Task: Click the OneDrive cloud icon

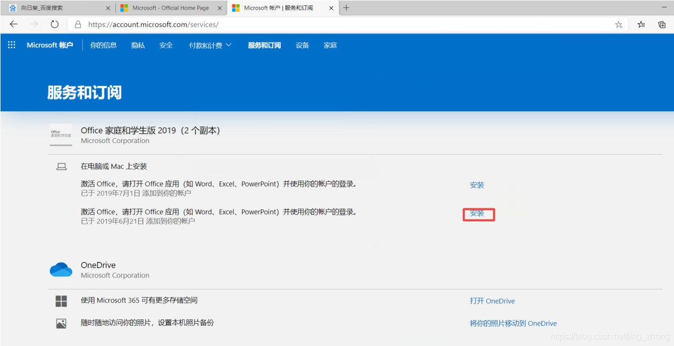Action: [61, 269]
